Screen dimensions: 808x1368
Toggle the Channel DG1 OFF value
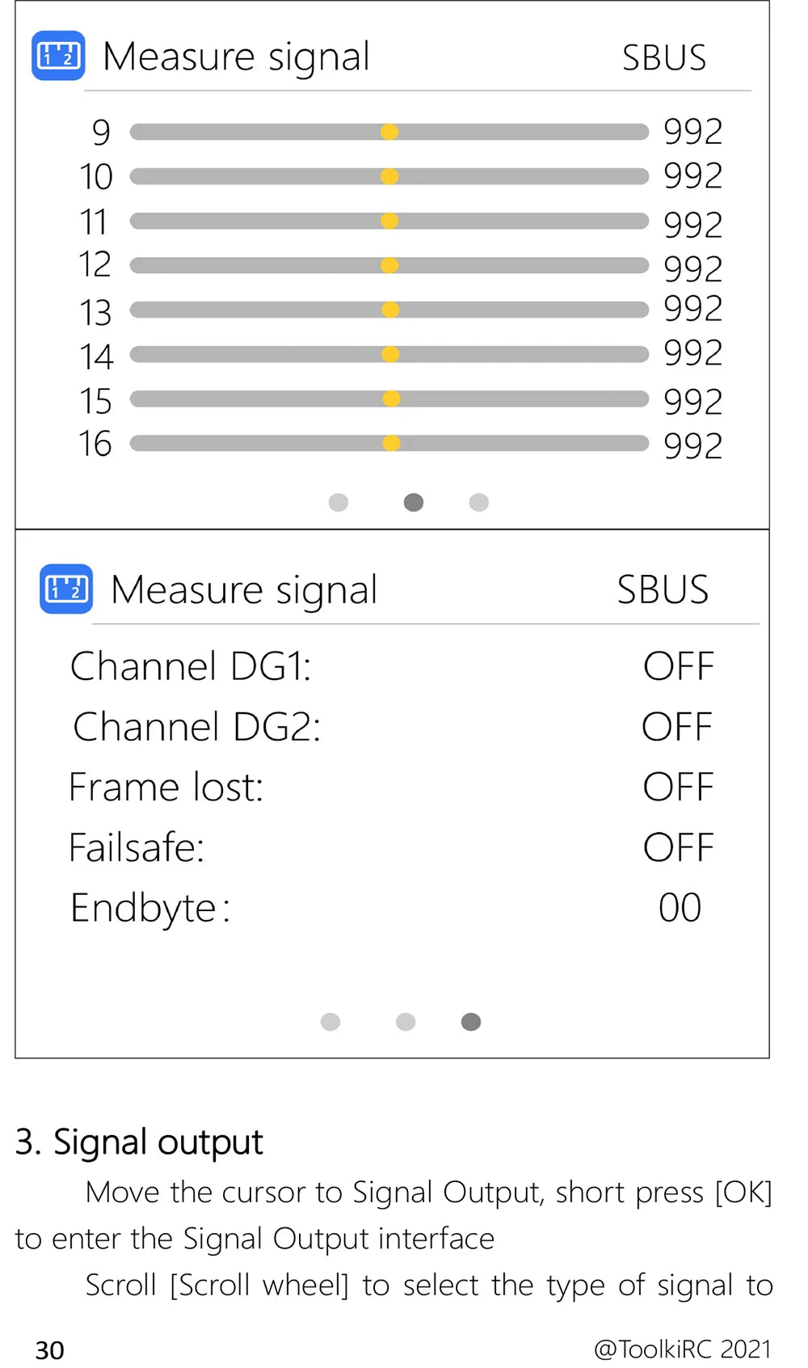[x=679, y=667]
